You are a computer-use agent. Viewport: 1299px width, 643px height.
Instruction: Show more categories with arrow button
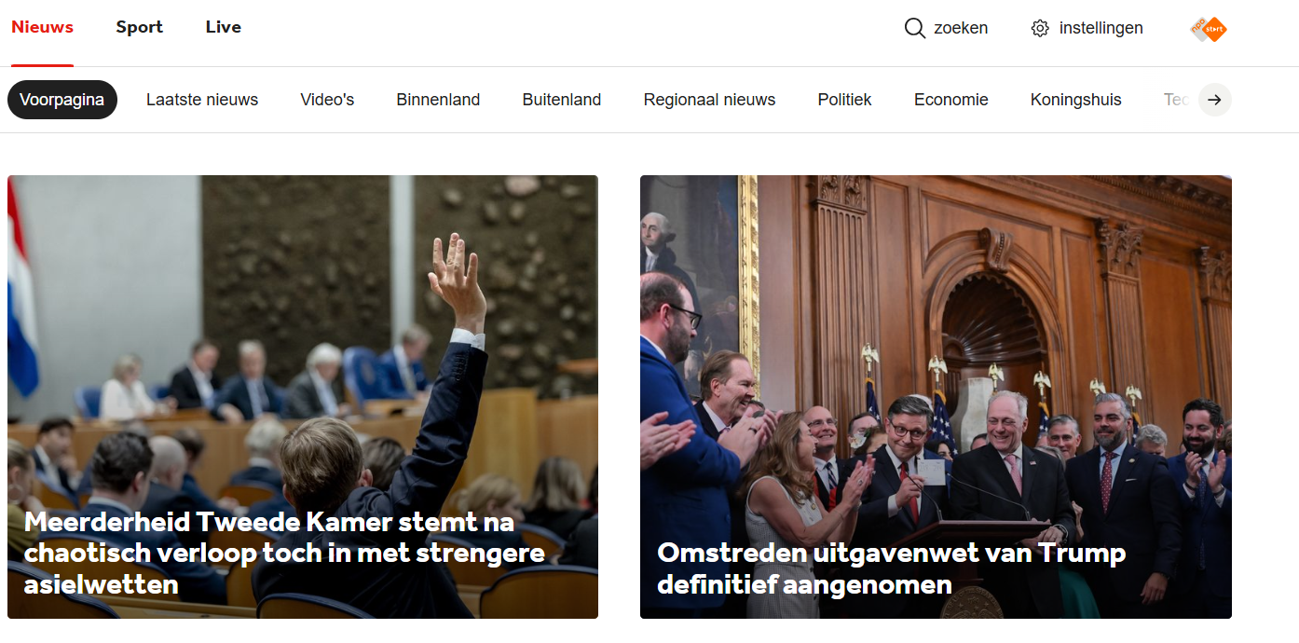tap(1214, 100)
